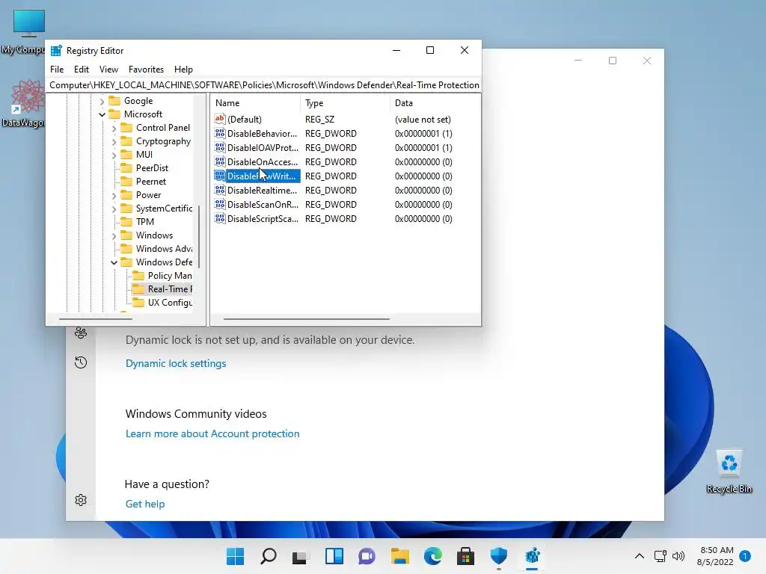Click tree pane vertical scrollbar
Viewport: 766px width, 574px height.
pyautogui.click(x=199, y=236)
